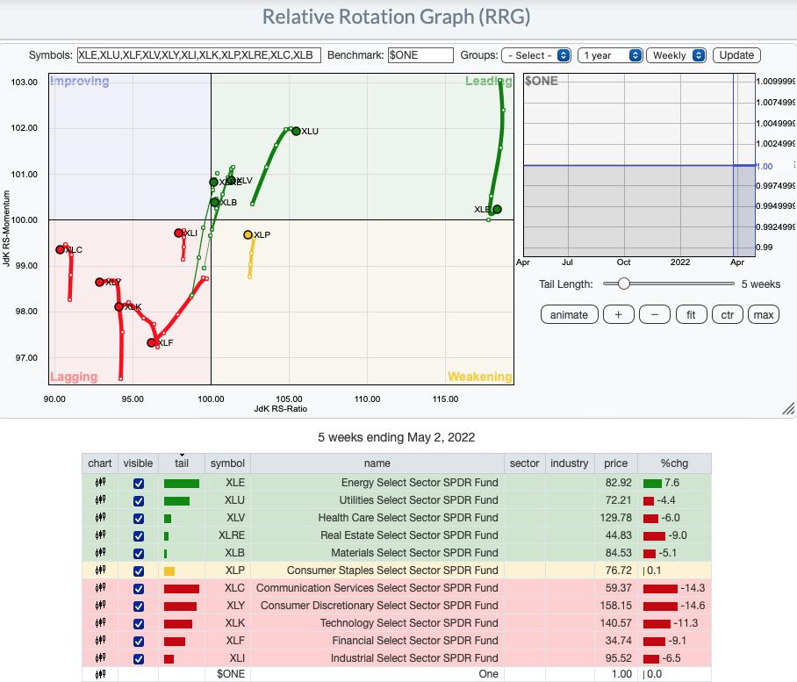Open chart icon for the $ONE row

click(x=100, y=674)
